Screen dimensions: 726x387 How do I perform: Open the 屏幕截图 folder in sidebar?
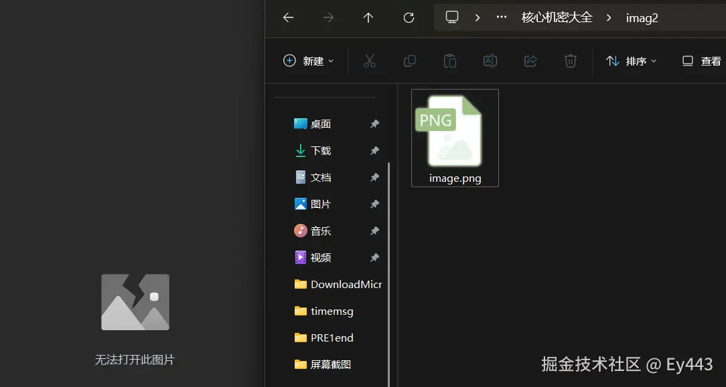coord(323,365)
